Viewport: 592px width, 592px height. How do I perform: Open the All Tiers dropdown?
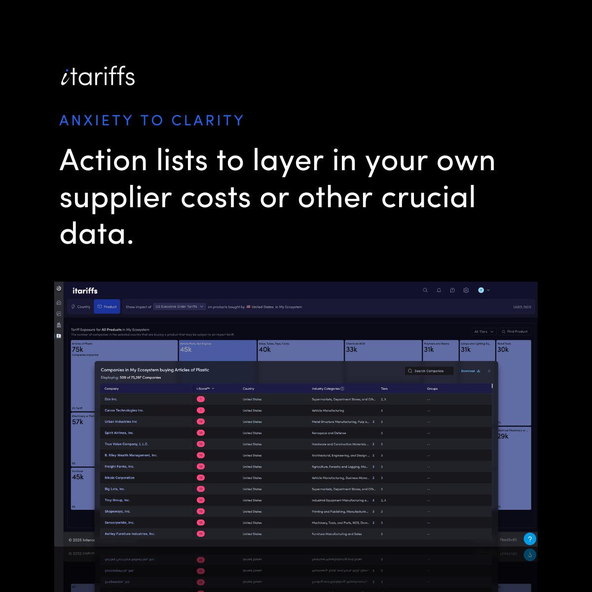click(483, 332)
